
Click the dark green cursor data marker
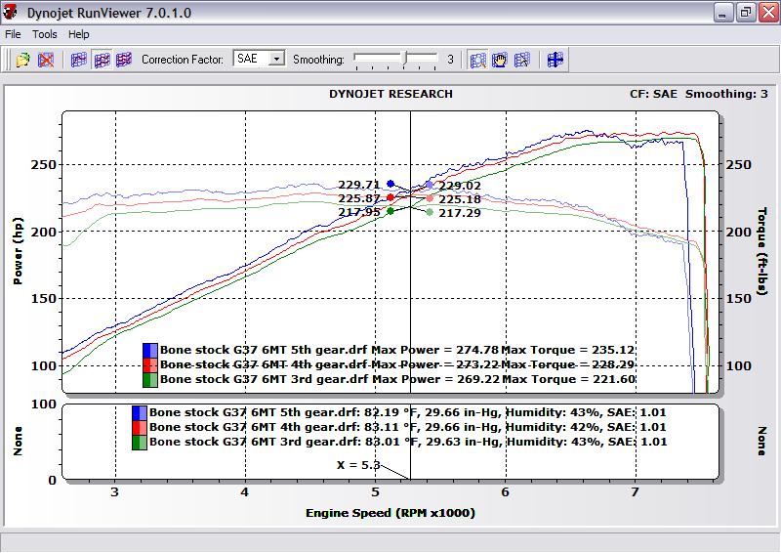tap(390, 211)
